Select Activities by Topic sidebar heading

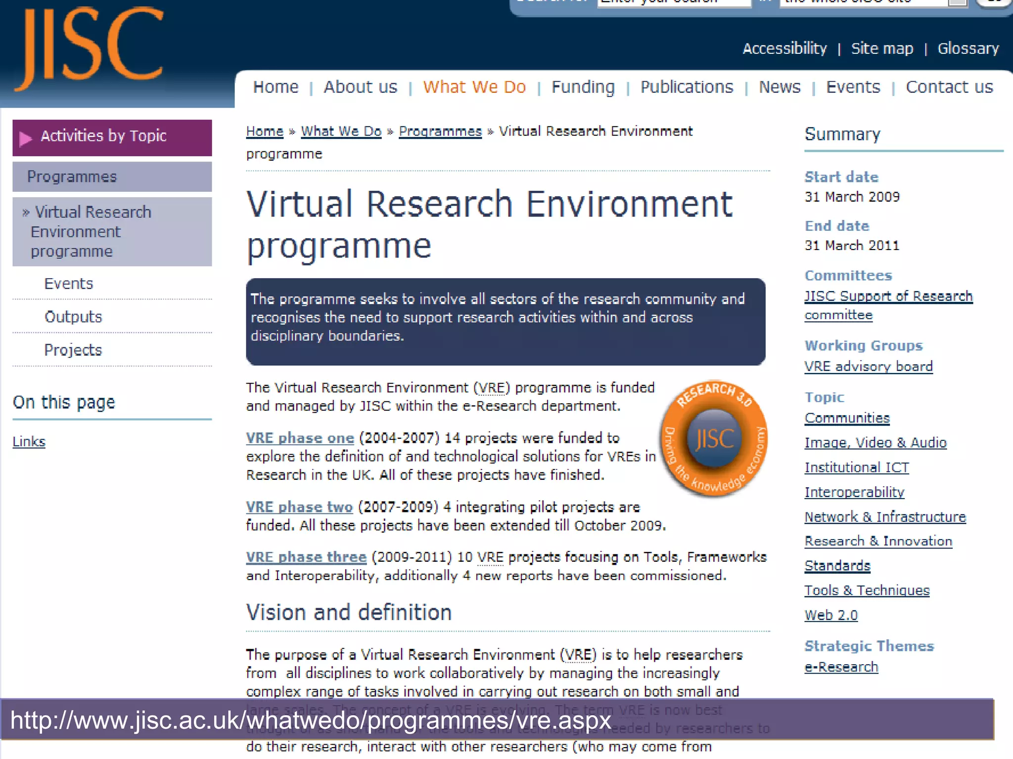pos(112,138)
